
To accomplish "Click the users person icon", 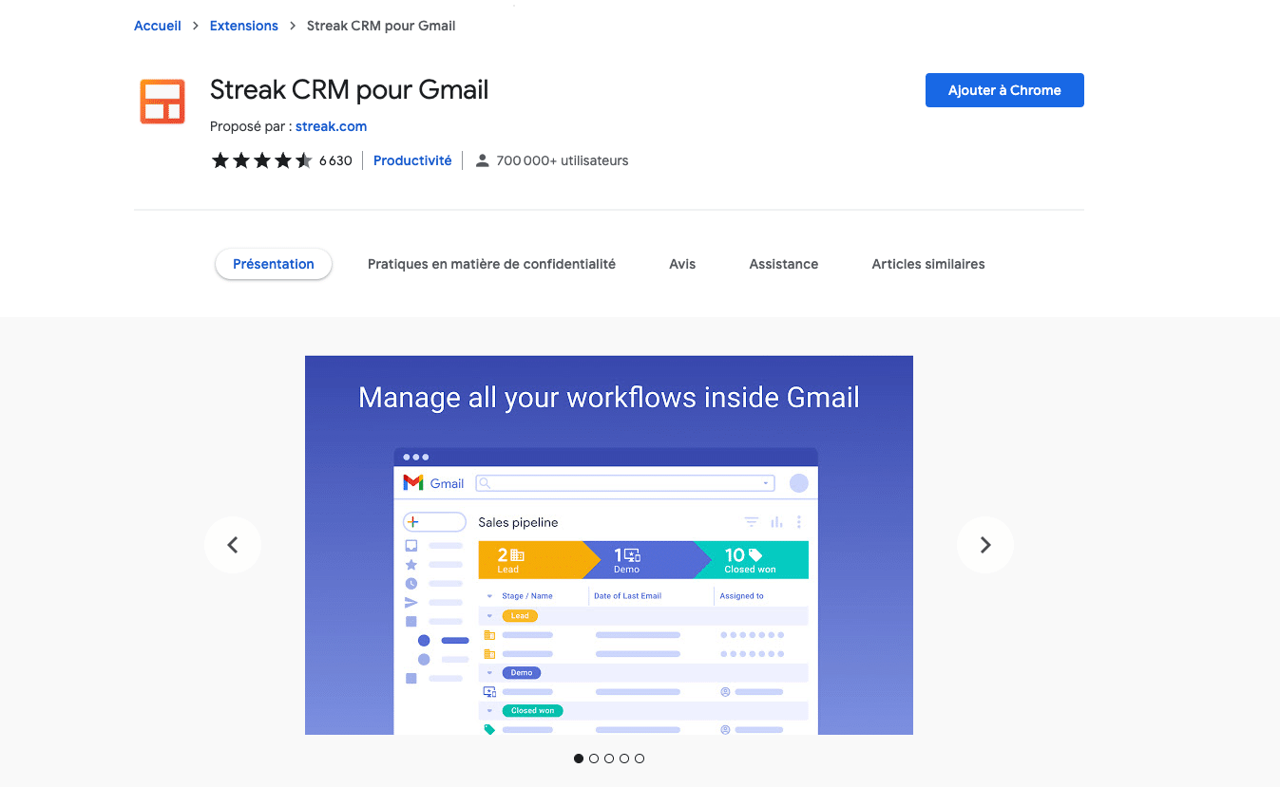I will tap(482, 161).
